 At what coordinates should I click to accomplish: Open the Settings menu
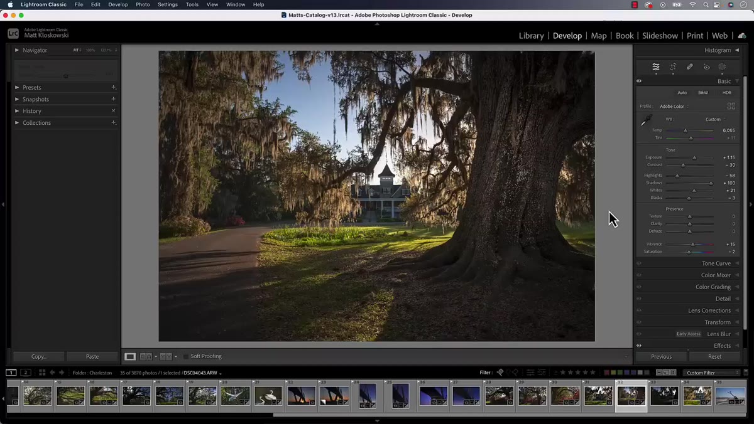coord(168,4)
